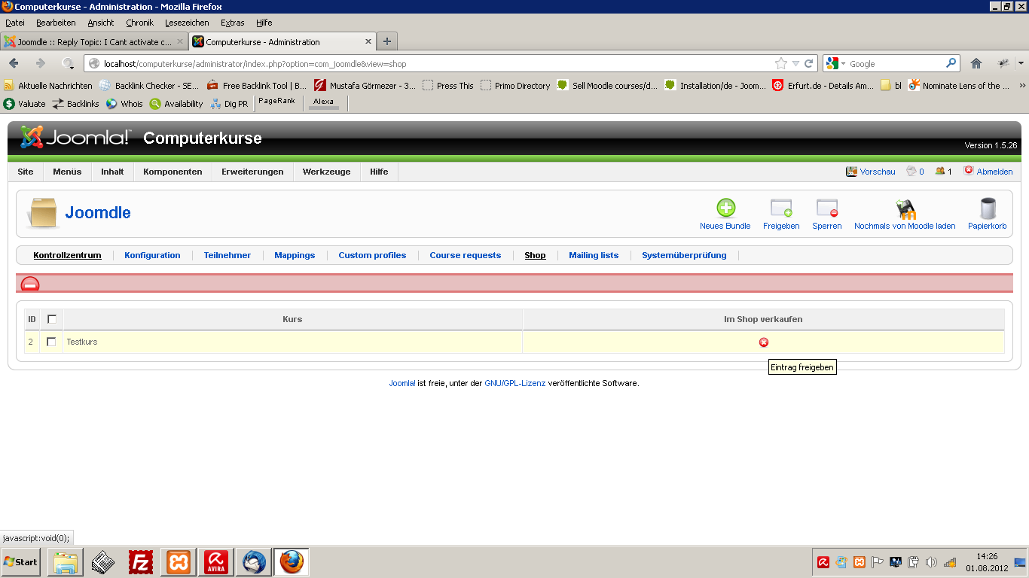The width and height of the screenshot is (1029, 578).
Task: Click into the URL address bar
Action: point(429,64)
